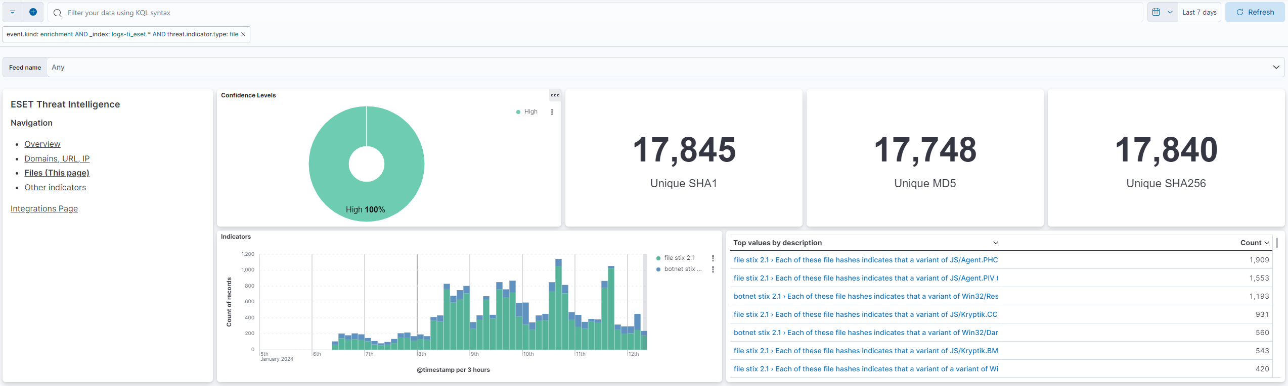This screenshot has height=386, width=1288.
Task: Toggle file stix 2.1 series in legend
Action: (679, 258)
